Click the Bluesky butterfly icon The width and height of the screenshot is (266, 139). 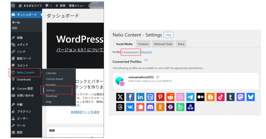251,97
